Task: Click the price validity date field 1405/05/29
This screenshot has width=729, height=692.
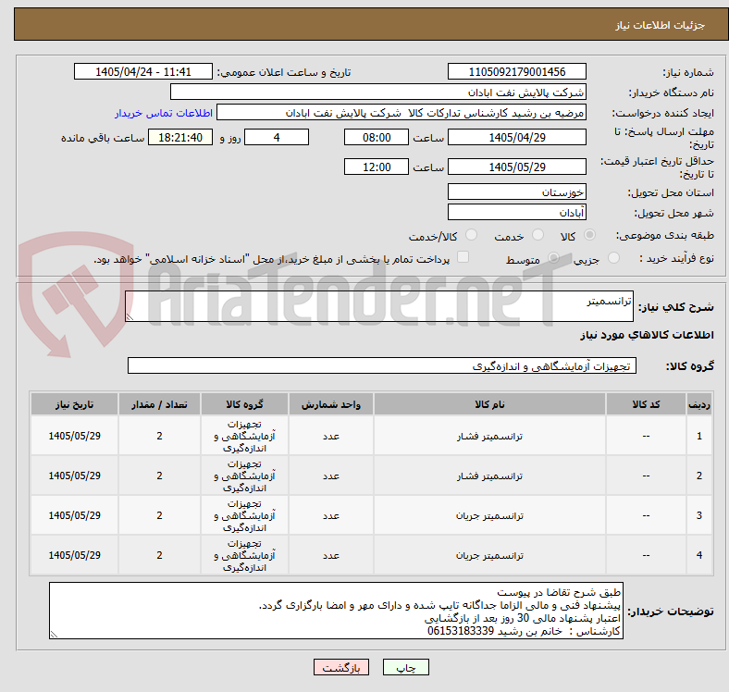Action: click(516, 167)
